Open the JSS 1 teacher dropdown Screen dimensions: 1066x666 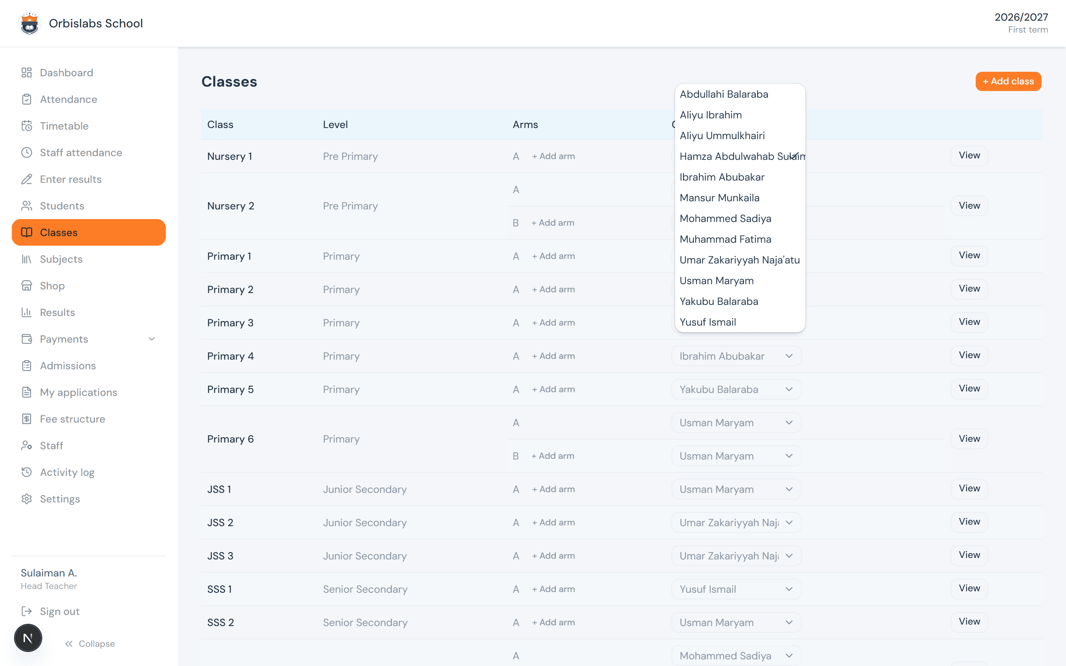[x=736, y=490]
